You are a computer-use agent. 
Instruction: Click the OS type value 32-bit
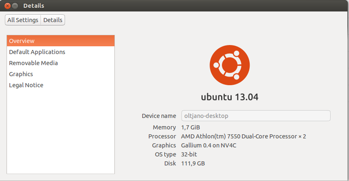(189, 154)
